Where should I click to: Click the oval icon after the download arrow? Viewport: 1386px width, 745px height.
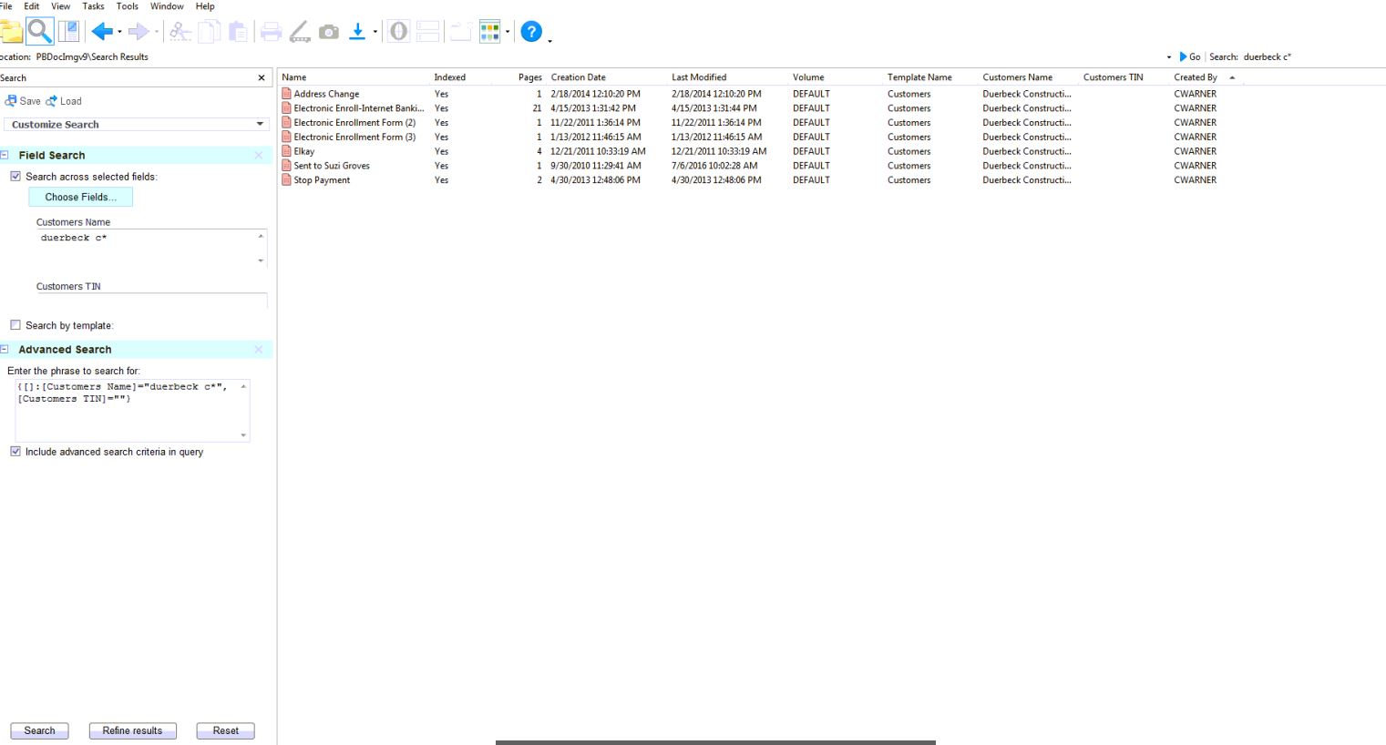pyautogui.click(x=399, y=32)
